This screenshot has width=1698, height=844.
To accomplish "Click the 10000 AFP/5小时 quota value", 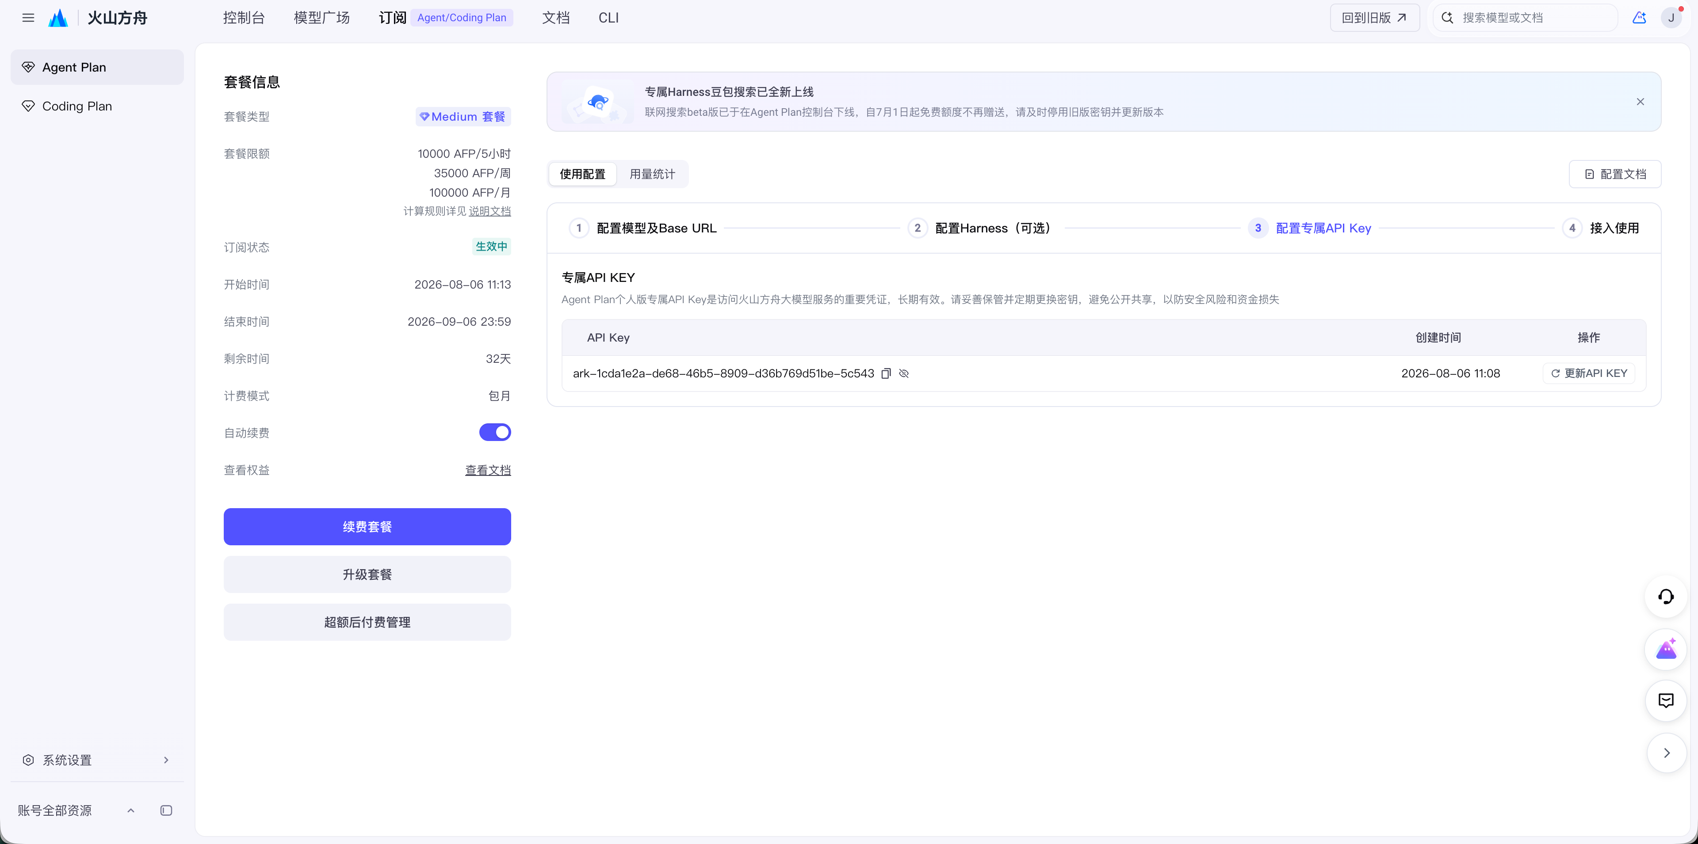I will tap(464, 153).
